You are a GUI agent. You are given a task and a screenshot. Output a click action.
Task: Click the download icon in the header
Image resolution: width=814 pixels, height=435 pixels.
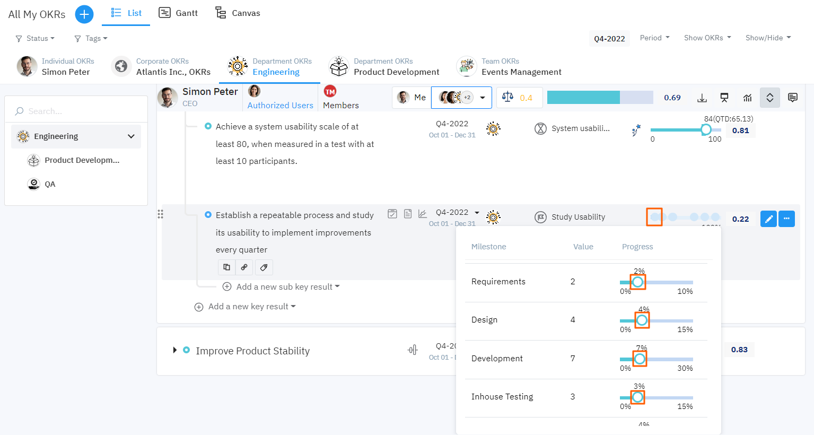(702, 98)
